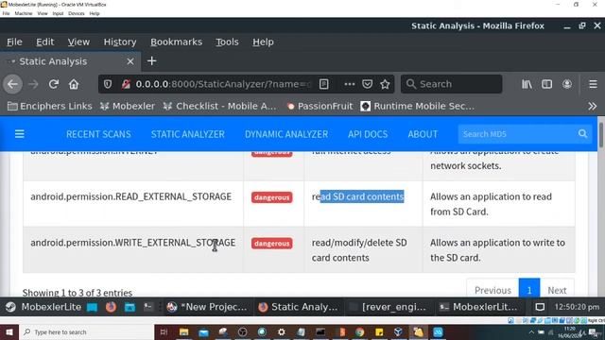Open the Tools menu in Firefox
This screenshot has width=605, height=340.
pos(227,42)
